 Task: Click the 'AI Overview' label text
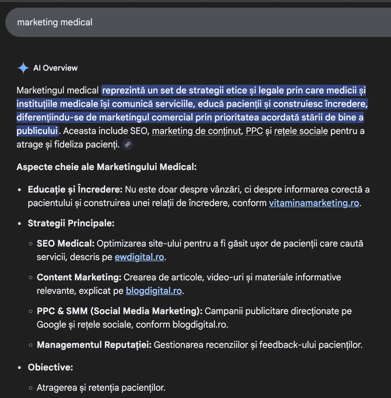(55, 68)
